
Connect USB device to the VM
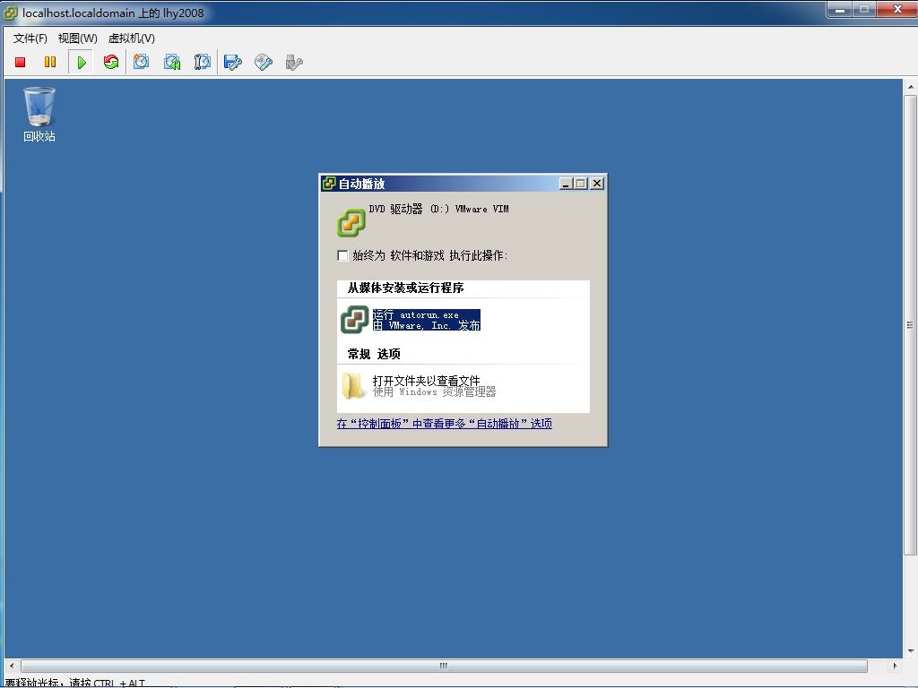294,62
